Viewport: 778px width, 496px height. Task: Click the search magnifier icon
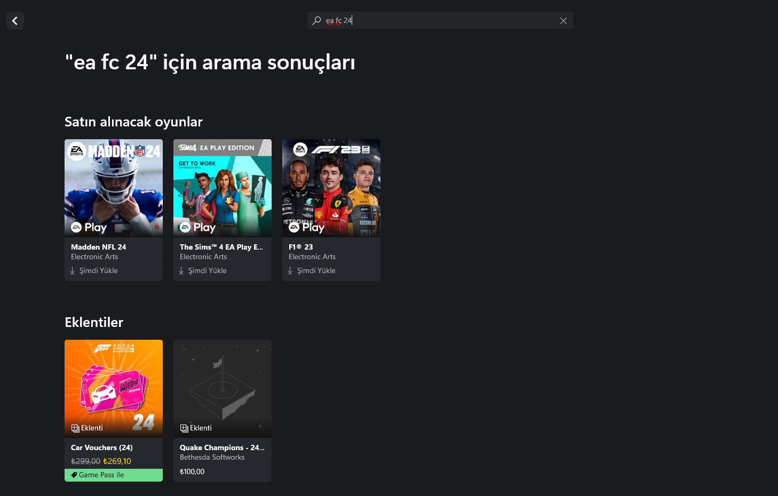(x=316, y=20)
